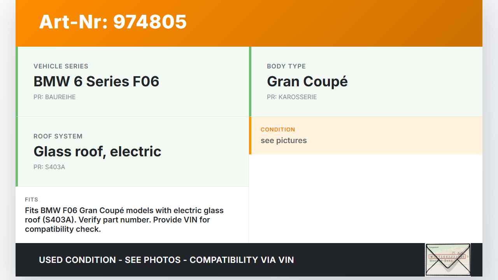Select the Gran Coupé value
The image size is (498, 280).
click(x=307, y=81)
